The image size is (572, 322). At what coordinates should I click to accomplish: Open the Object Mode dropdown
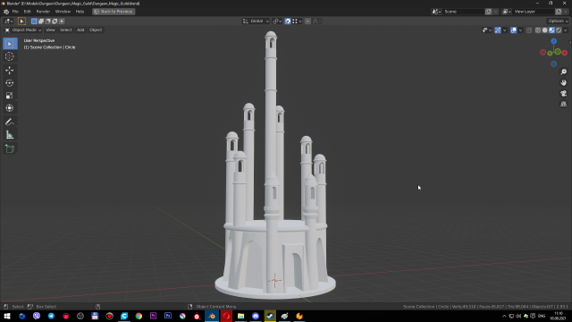23,30
